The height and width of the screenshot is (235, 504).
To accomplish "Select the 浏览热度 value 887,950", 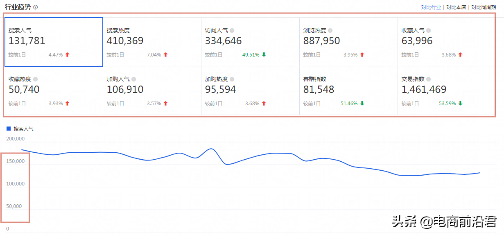I will click(x=321, y=41).
